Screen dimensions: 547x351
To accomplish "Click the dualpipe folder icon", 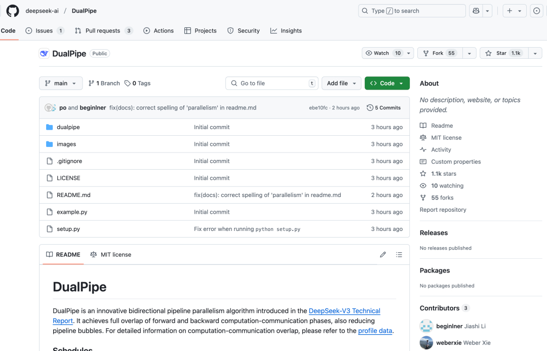I will click(x=50, y=127).
